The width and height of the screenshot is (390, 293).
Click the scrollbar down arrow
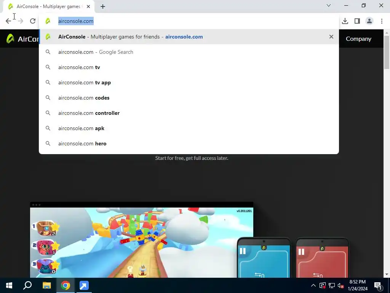click(x=387, y=275)
